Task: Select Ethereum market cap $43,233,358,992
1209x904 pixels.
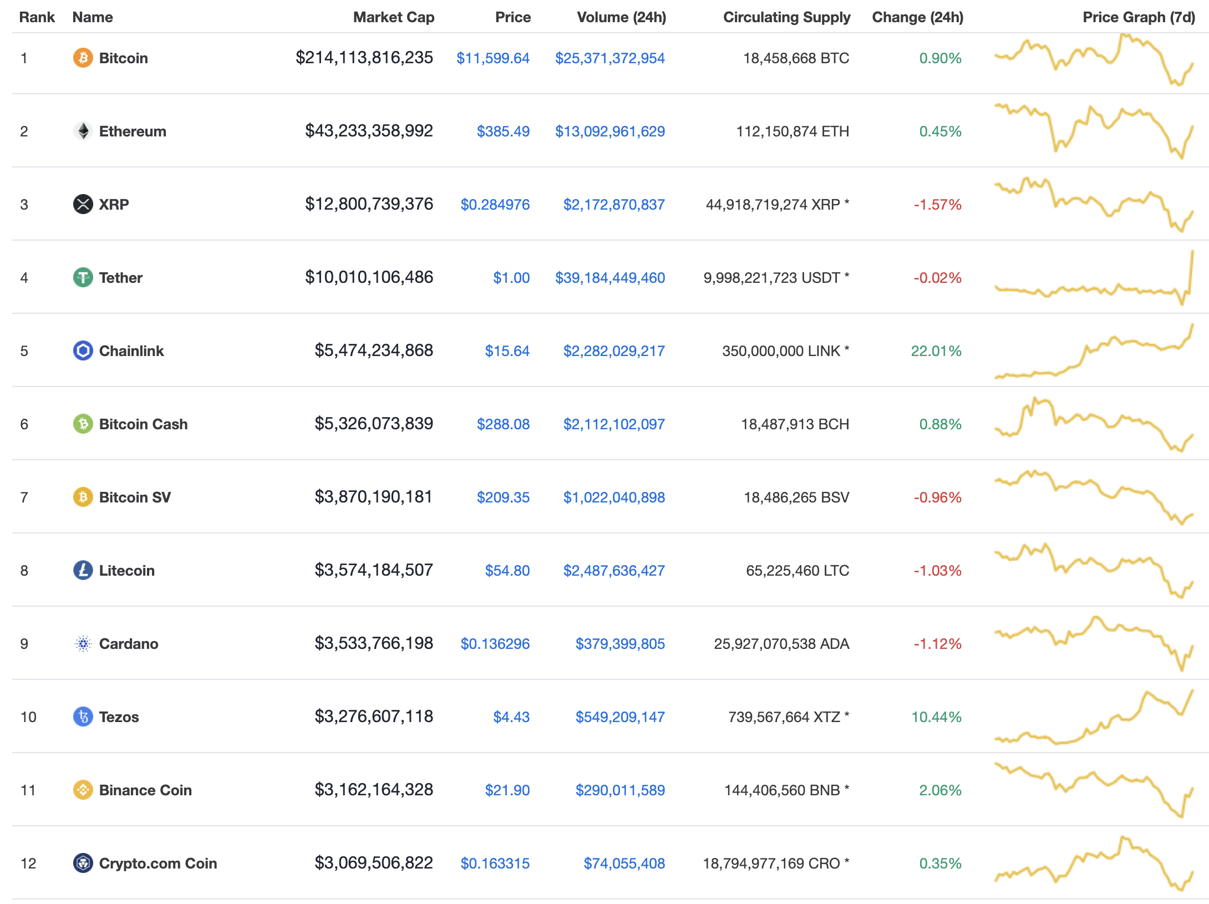Action: [369, 131]
